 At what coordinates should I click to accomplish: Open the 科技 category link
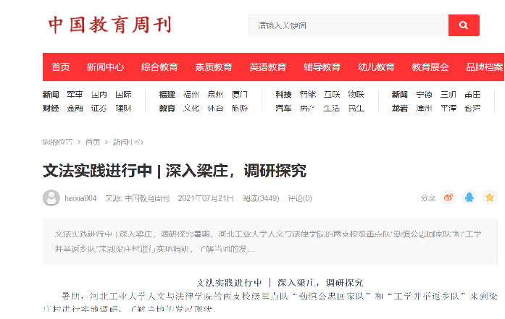pos(283,95)
